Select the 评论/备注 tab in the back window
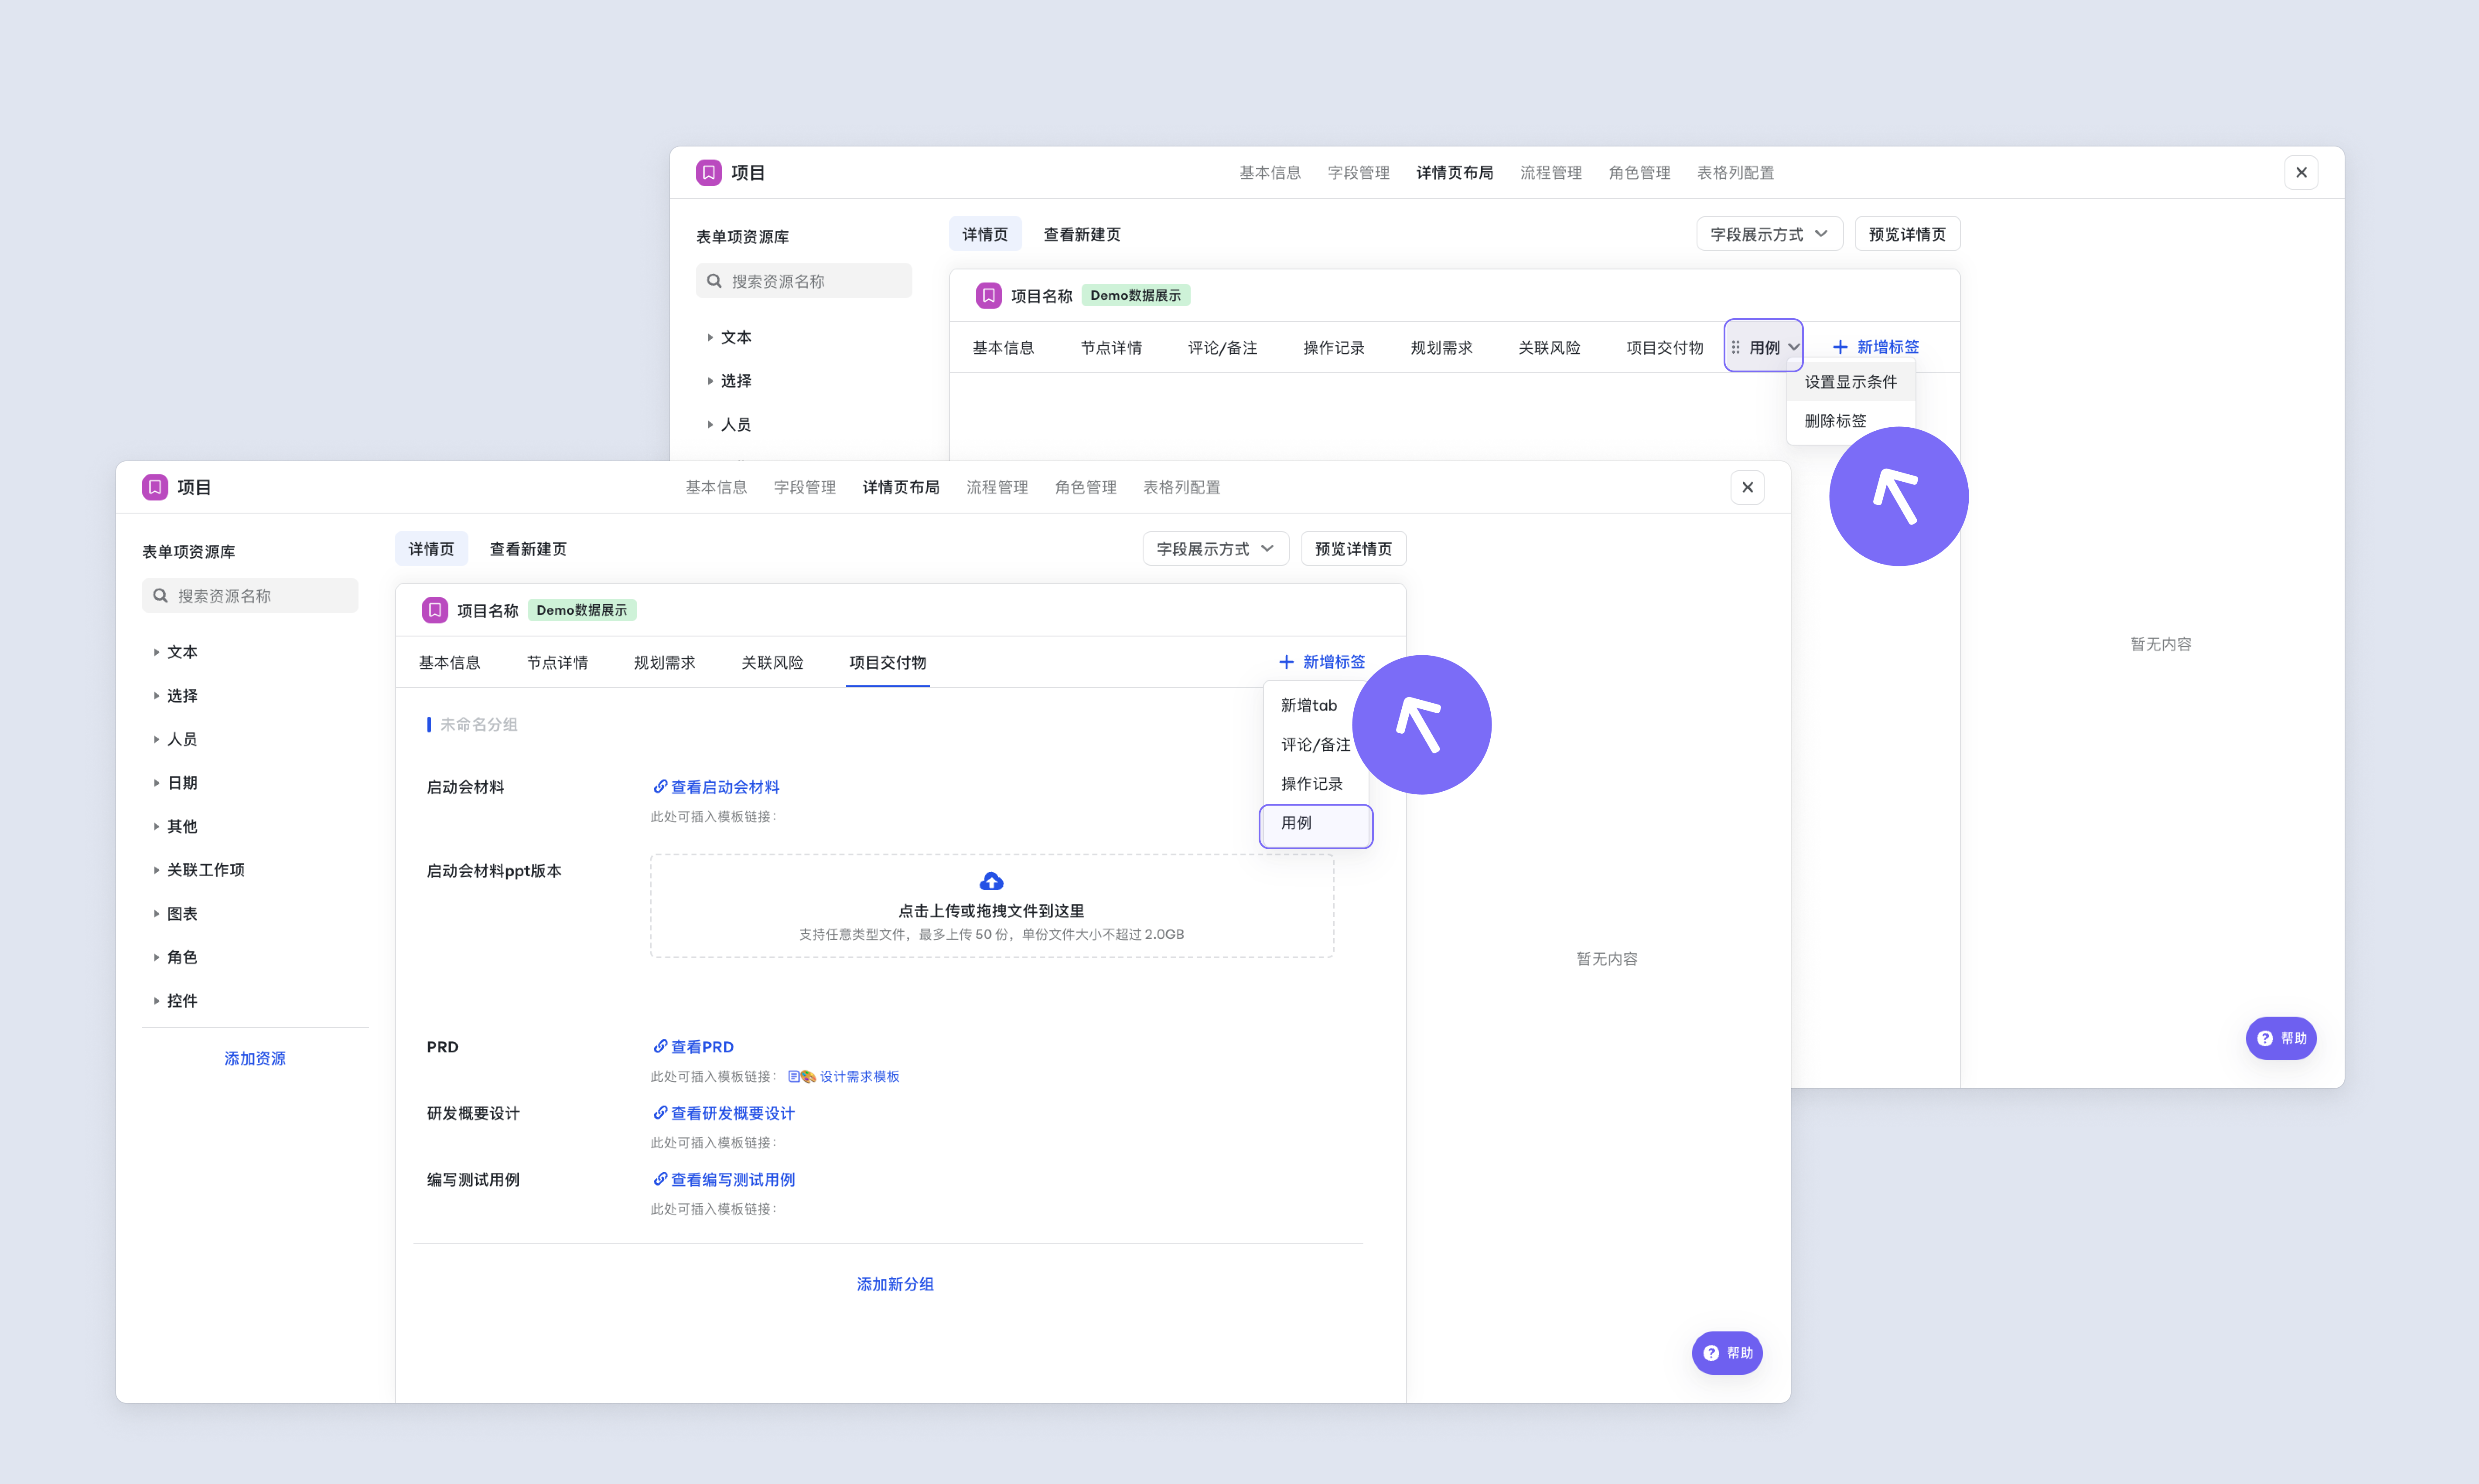 pyautogui.click(x=1222, y=347)
